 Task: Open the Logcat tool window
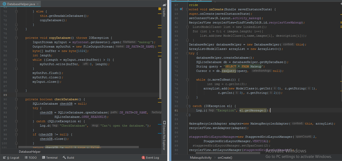[11, 158]
